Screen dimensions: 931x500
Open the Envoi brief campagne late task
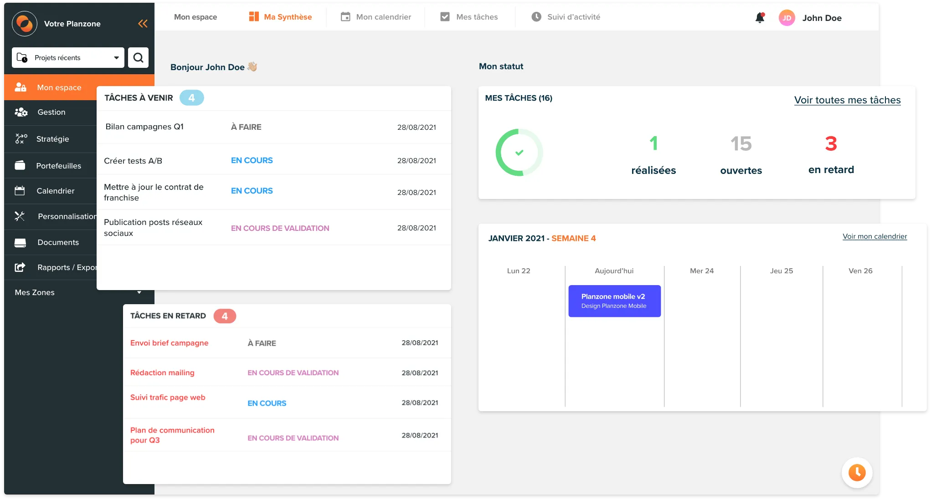[x=169, y=343]
